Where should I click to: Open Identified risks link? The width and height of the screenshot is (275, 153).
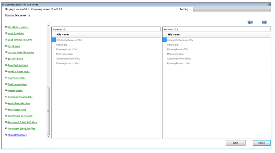[x=15, y=59]
